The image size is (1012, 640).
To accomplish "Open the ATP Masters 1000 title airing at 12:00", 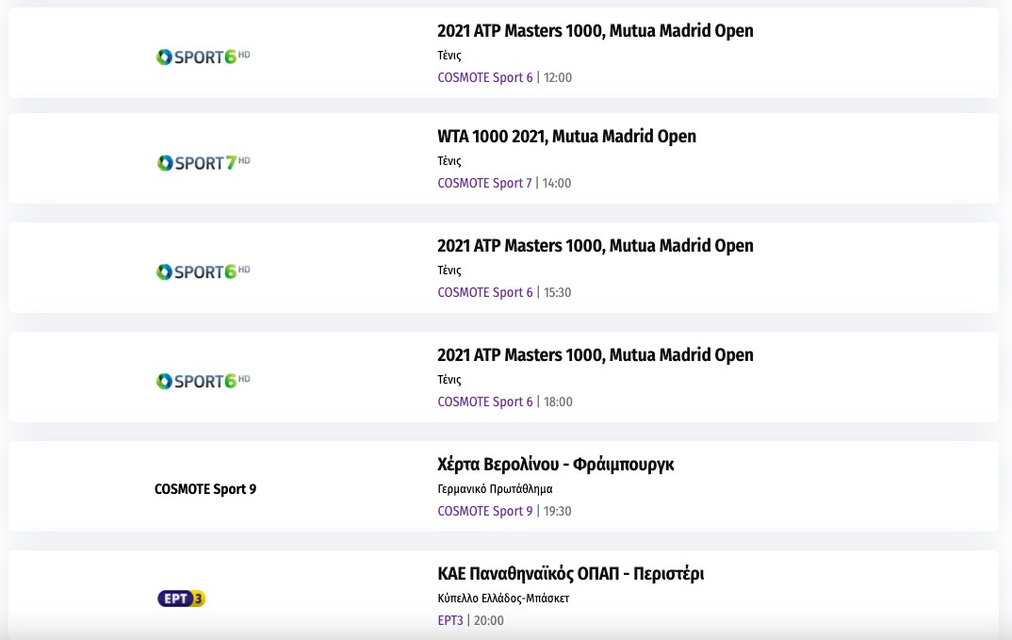I will pyautogui.click(x=595, y=31).
